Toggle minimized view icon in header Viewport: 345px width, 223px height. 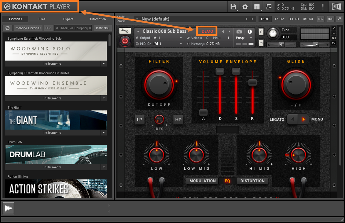[269, 7]
